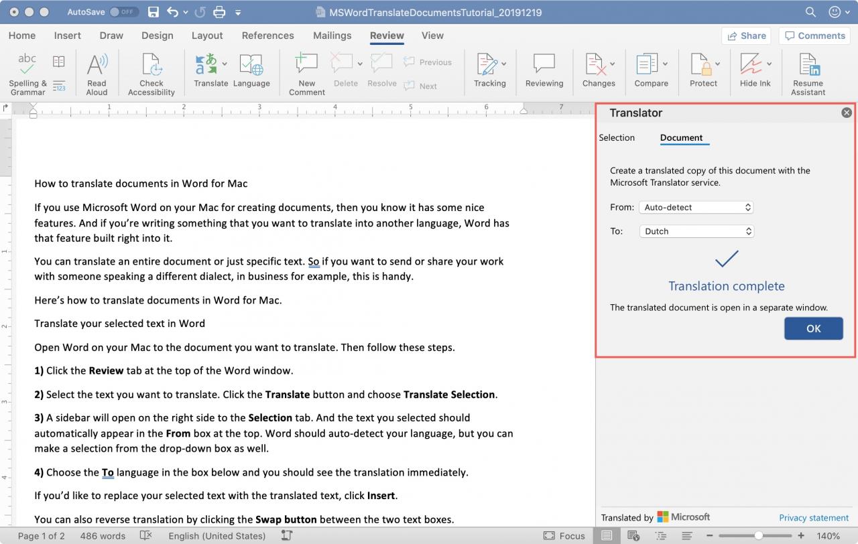858x544 pixels.
Task: Insert a New Comment
Action: click(307, 74)
